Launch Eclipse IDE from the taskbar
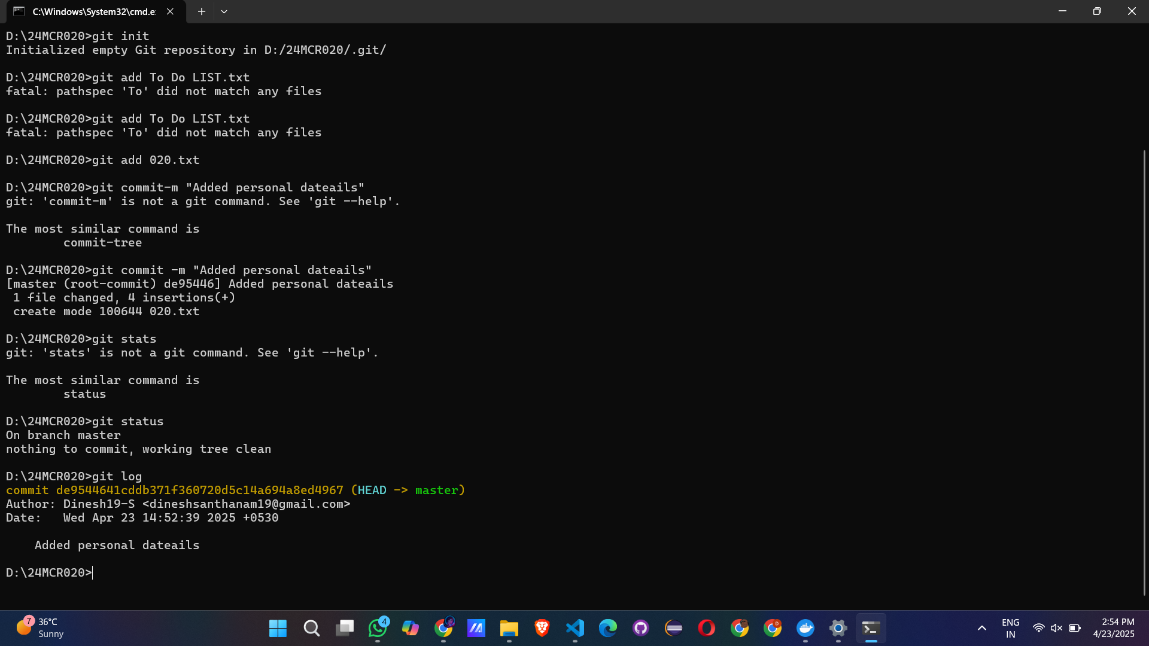 click(674, 628)
